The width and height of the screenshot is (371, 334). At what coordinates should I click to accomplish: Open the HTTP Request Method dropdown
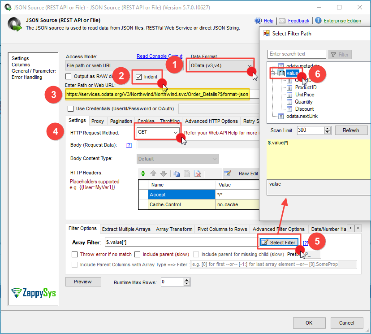click(176, 133)
